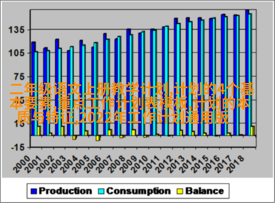Select the yellow Balance bar for 2018
Image resolution: width=275 pixels, height=203 pixels.
pyautogui.click(x=253, y=131)
